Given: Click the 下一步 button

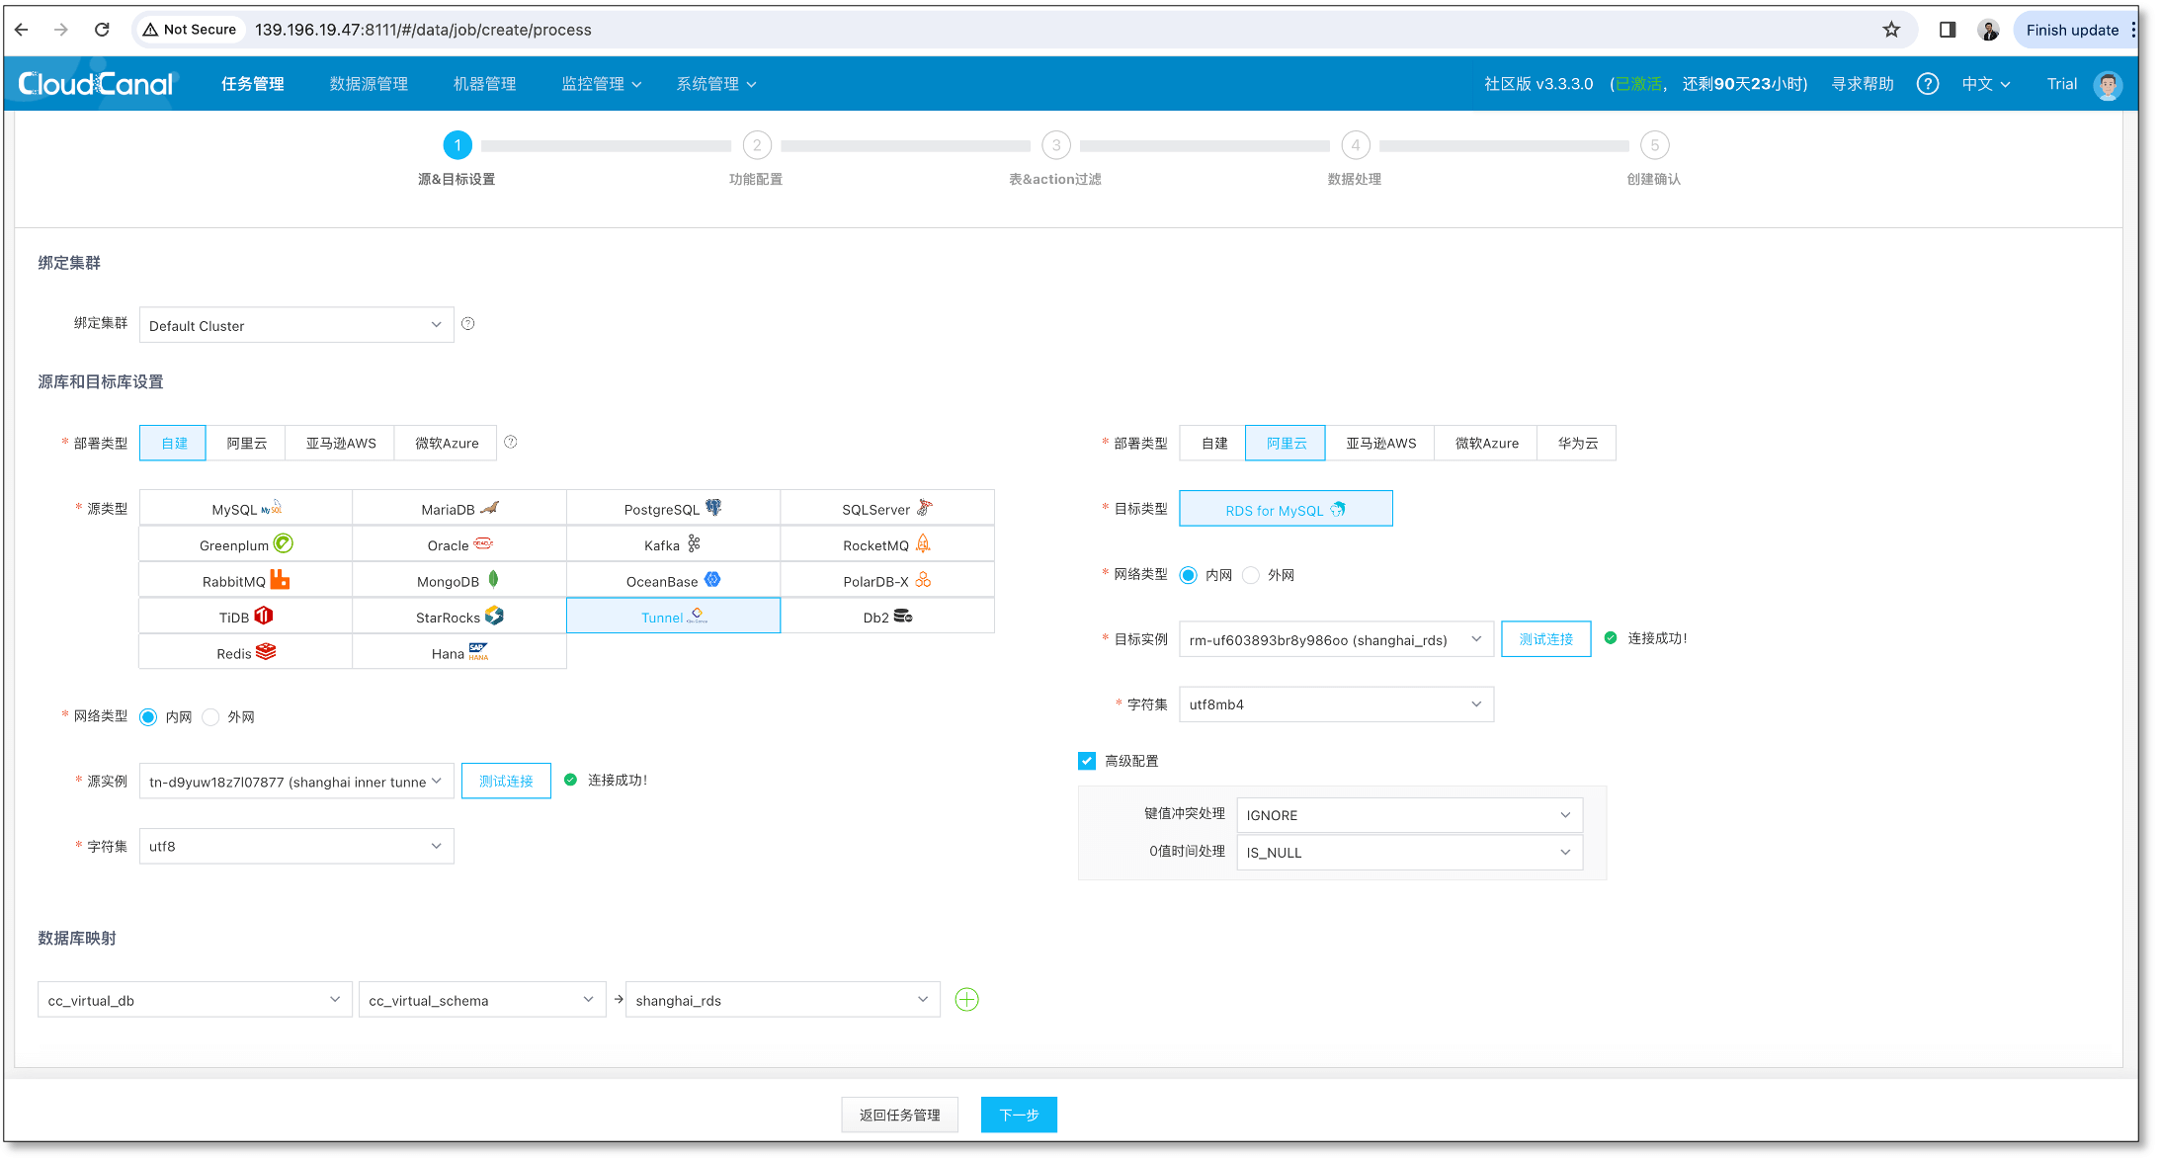Looking at the screenshot, I should (x=1018, y=1115).
